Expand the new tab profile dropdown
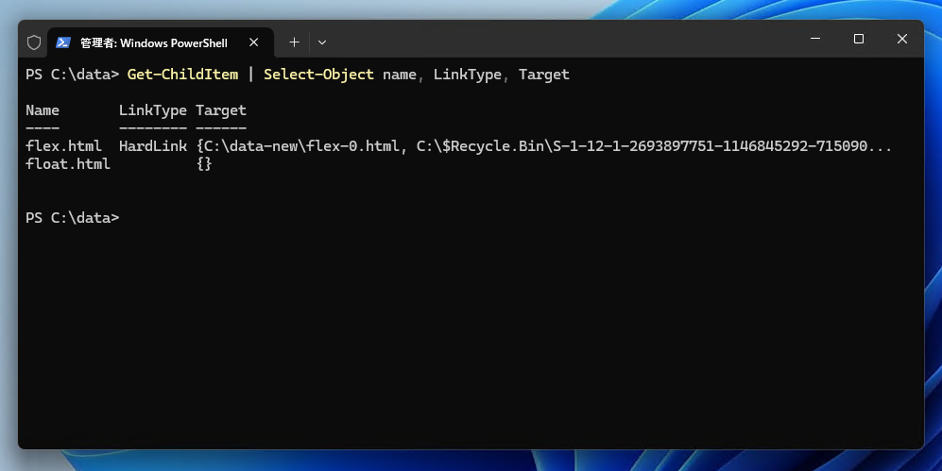942x471 pixels. pos(322,42)
